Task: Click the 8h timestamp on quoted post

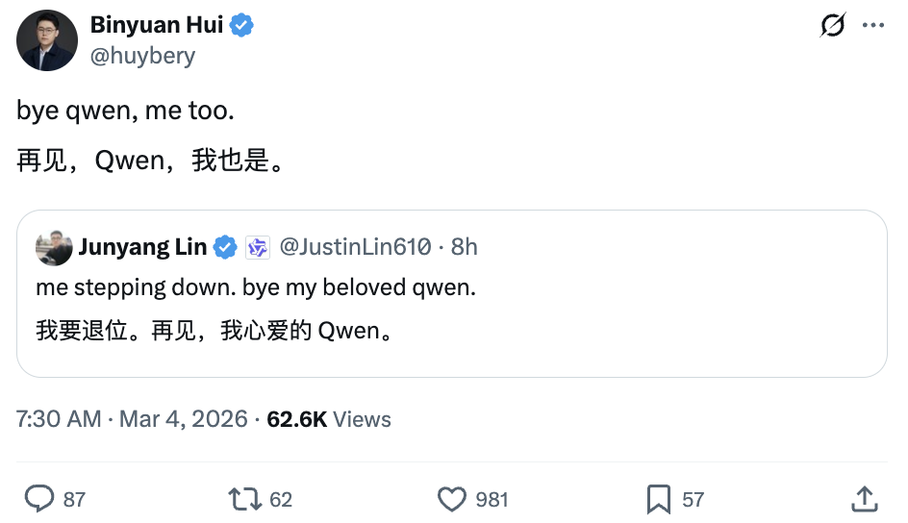Action: (x=464, y=247)
